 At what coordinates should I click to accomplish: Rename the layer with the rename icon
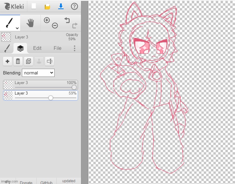50,61
